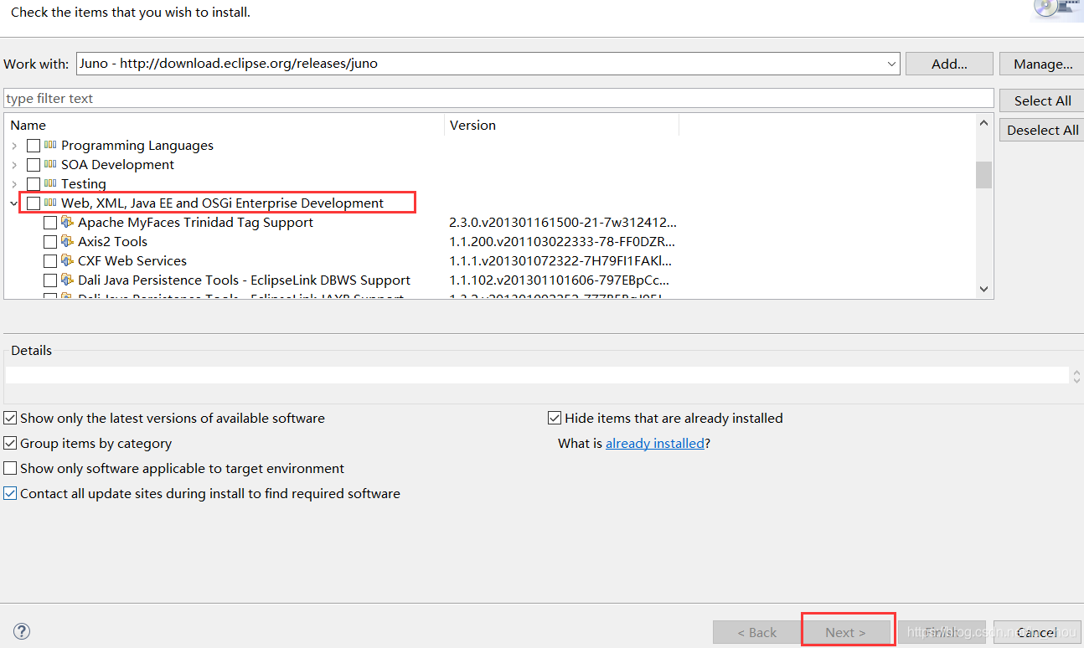The width and height of the screenshot is (1084, 648).
Task: Expand the SOA Development category
Action: click(x=14, y=165)
